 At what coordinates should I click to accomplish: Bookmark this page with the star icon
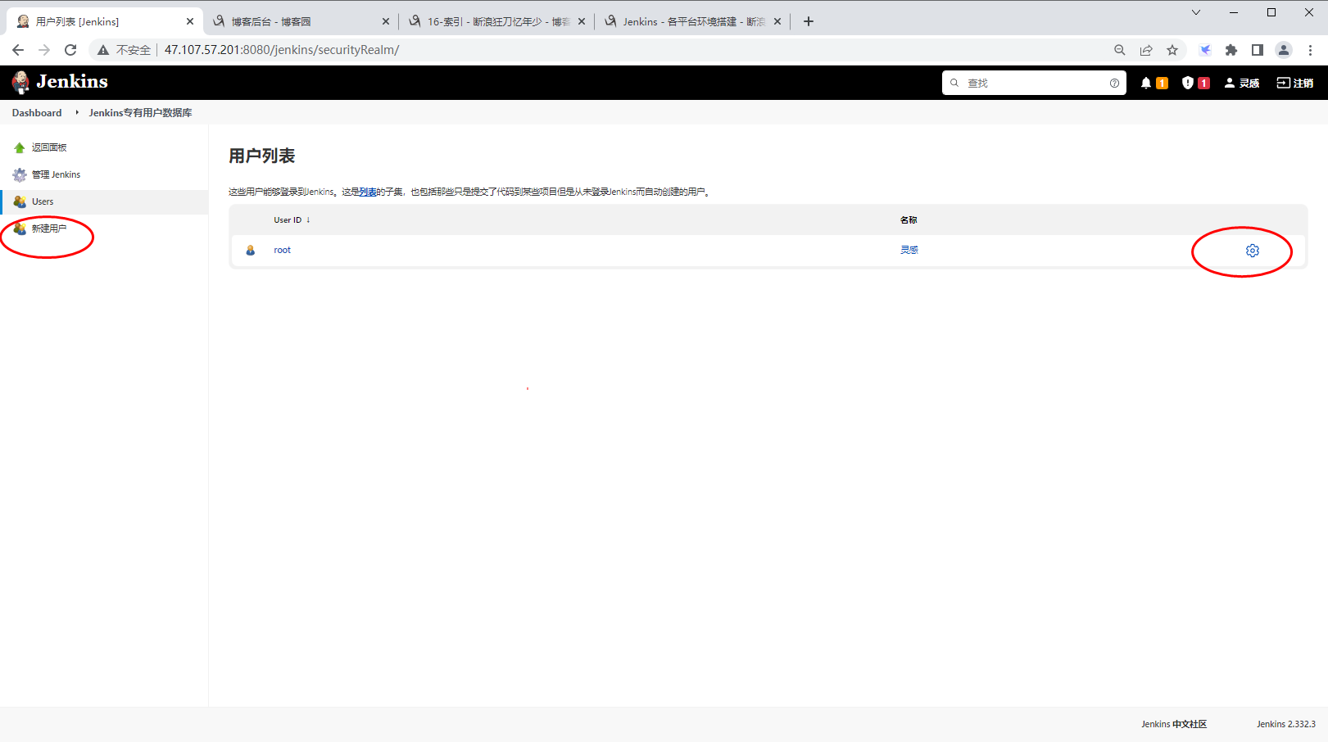1172,50
